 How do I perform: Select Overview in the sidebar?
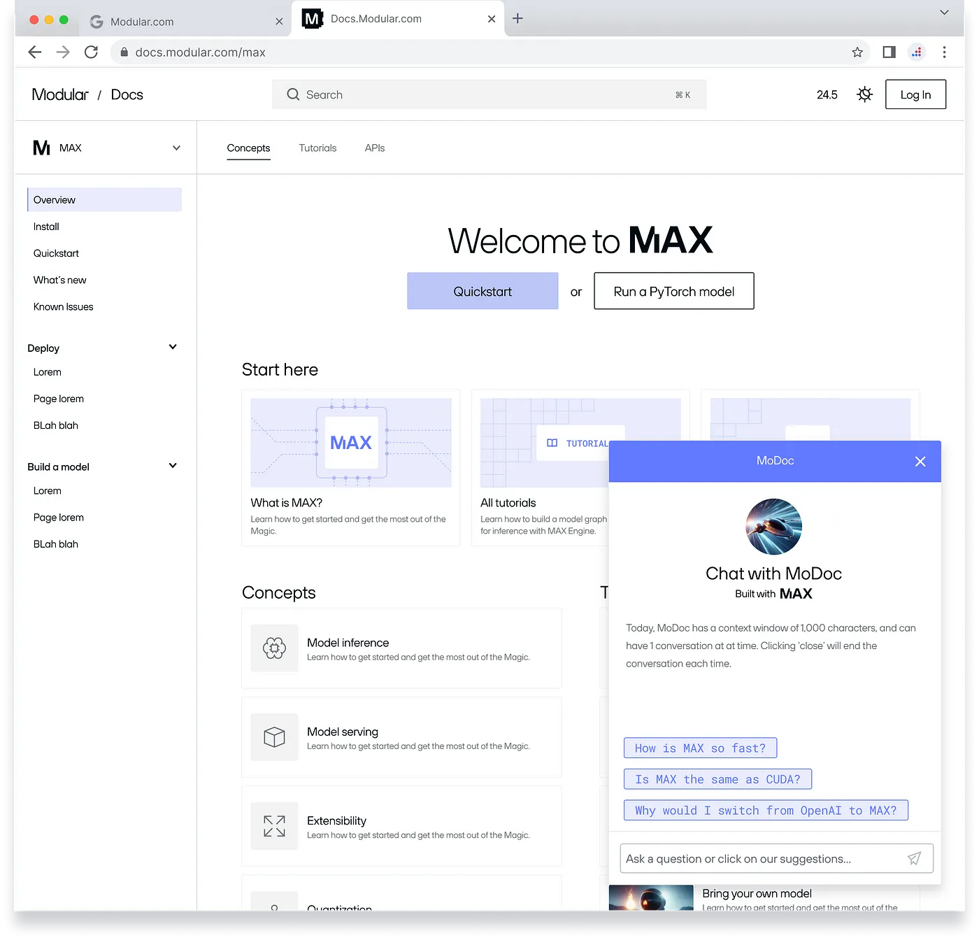(x=104, y=200)
